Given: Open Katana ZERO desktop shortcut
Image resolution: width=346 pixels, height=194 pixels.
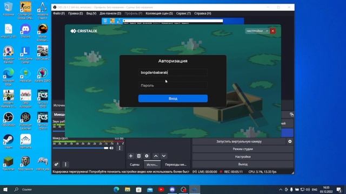Looking at the screenshot, I should point(43,75).
